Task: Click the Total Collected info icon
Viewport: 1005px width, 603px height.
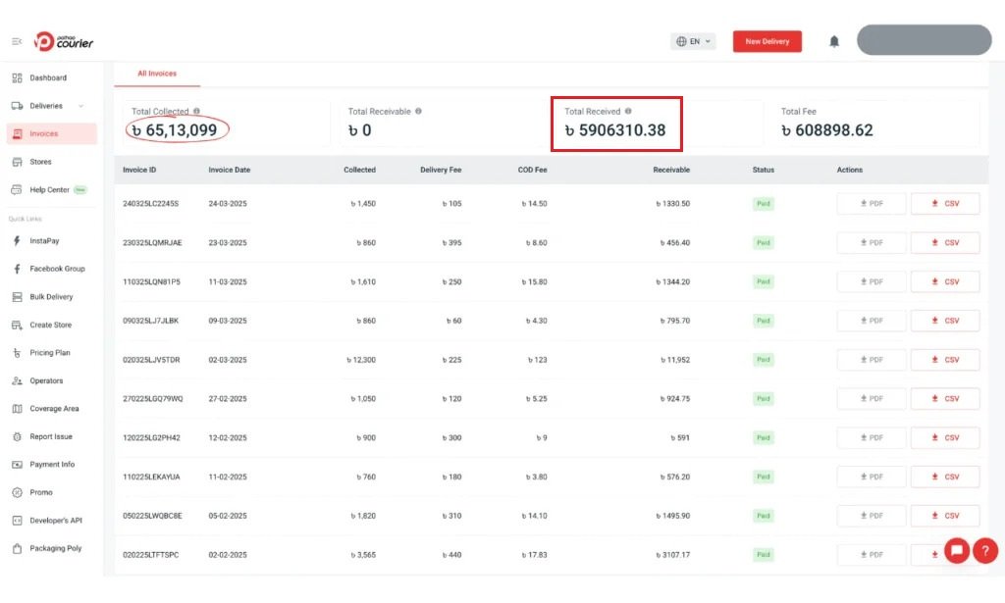Action: point(196,112)
